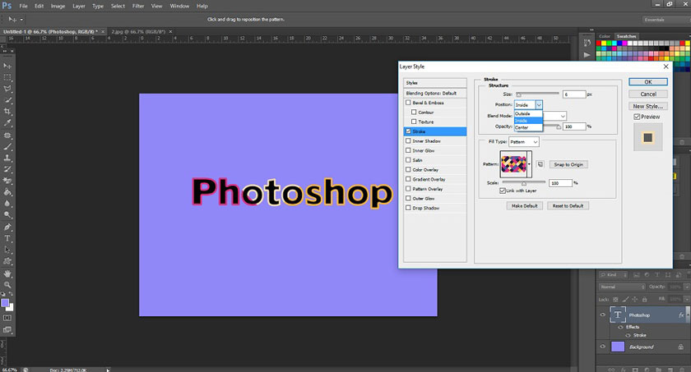Image resolution: width=691 pixels, height=372 pixels.
Task: Select the Paint Bucket tool
Action: [7, 192]
